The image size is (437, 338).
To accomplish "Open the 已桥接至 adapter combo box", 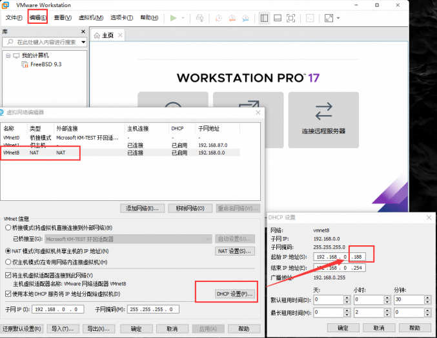I will click(128, 239).
